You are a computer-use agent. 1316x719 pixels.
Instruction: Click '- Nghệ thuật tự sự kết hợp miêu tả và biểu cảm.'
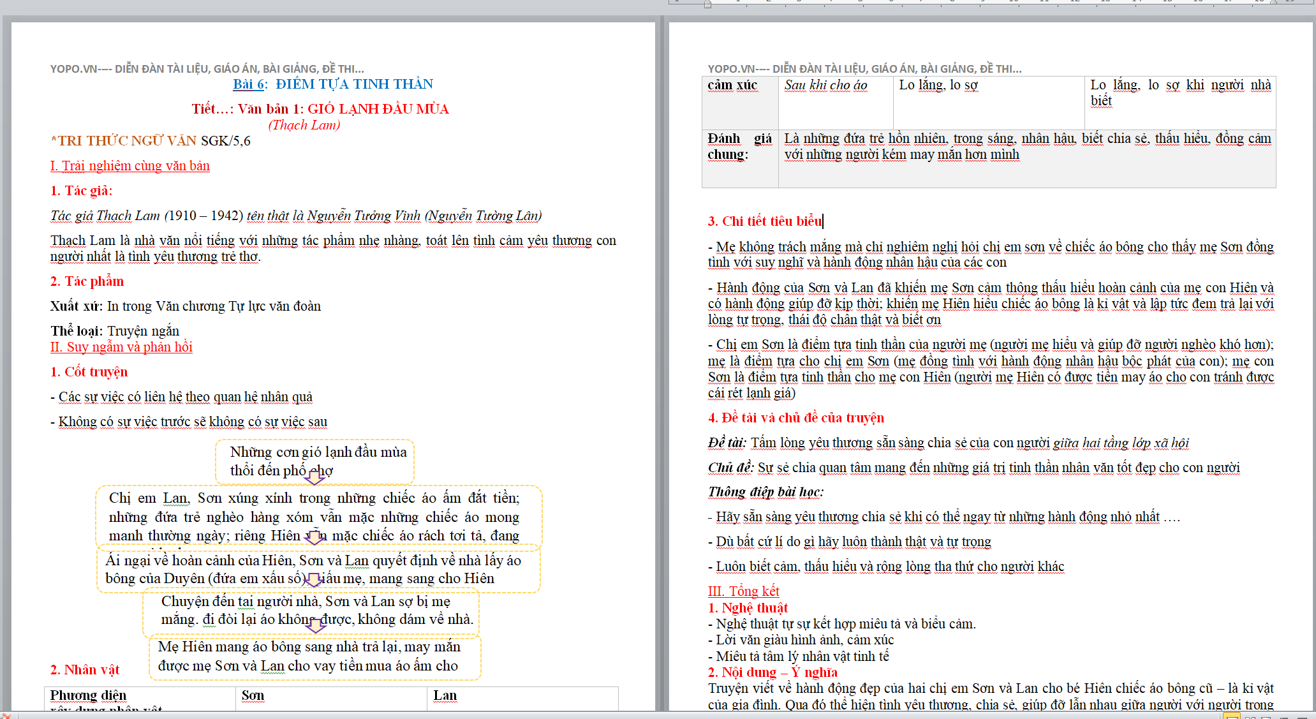tap(842, 624)
